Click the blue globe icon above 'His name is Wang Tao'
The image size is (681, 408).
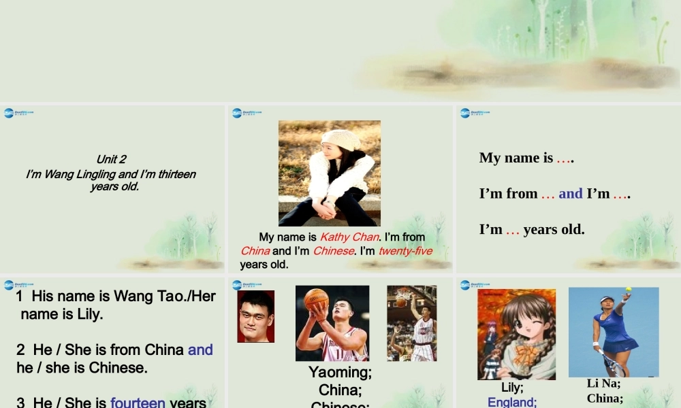[8, 284]
